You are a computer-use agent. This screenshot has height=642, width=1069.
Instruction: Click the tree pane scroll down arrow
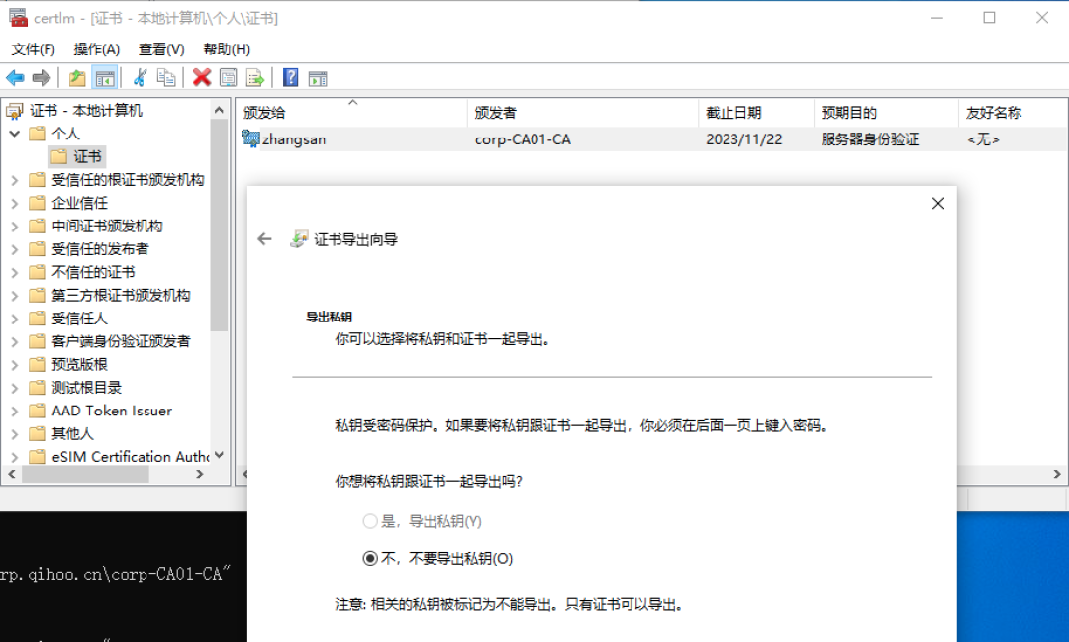coord(219,455)
